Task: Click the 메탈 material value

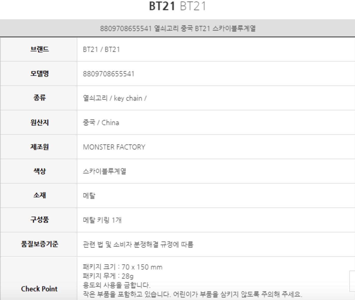Action: coord(89,196)
